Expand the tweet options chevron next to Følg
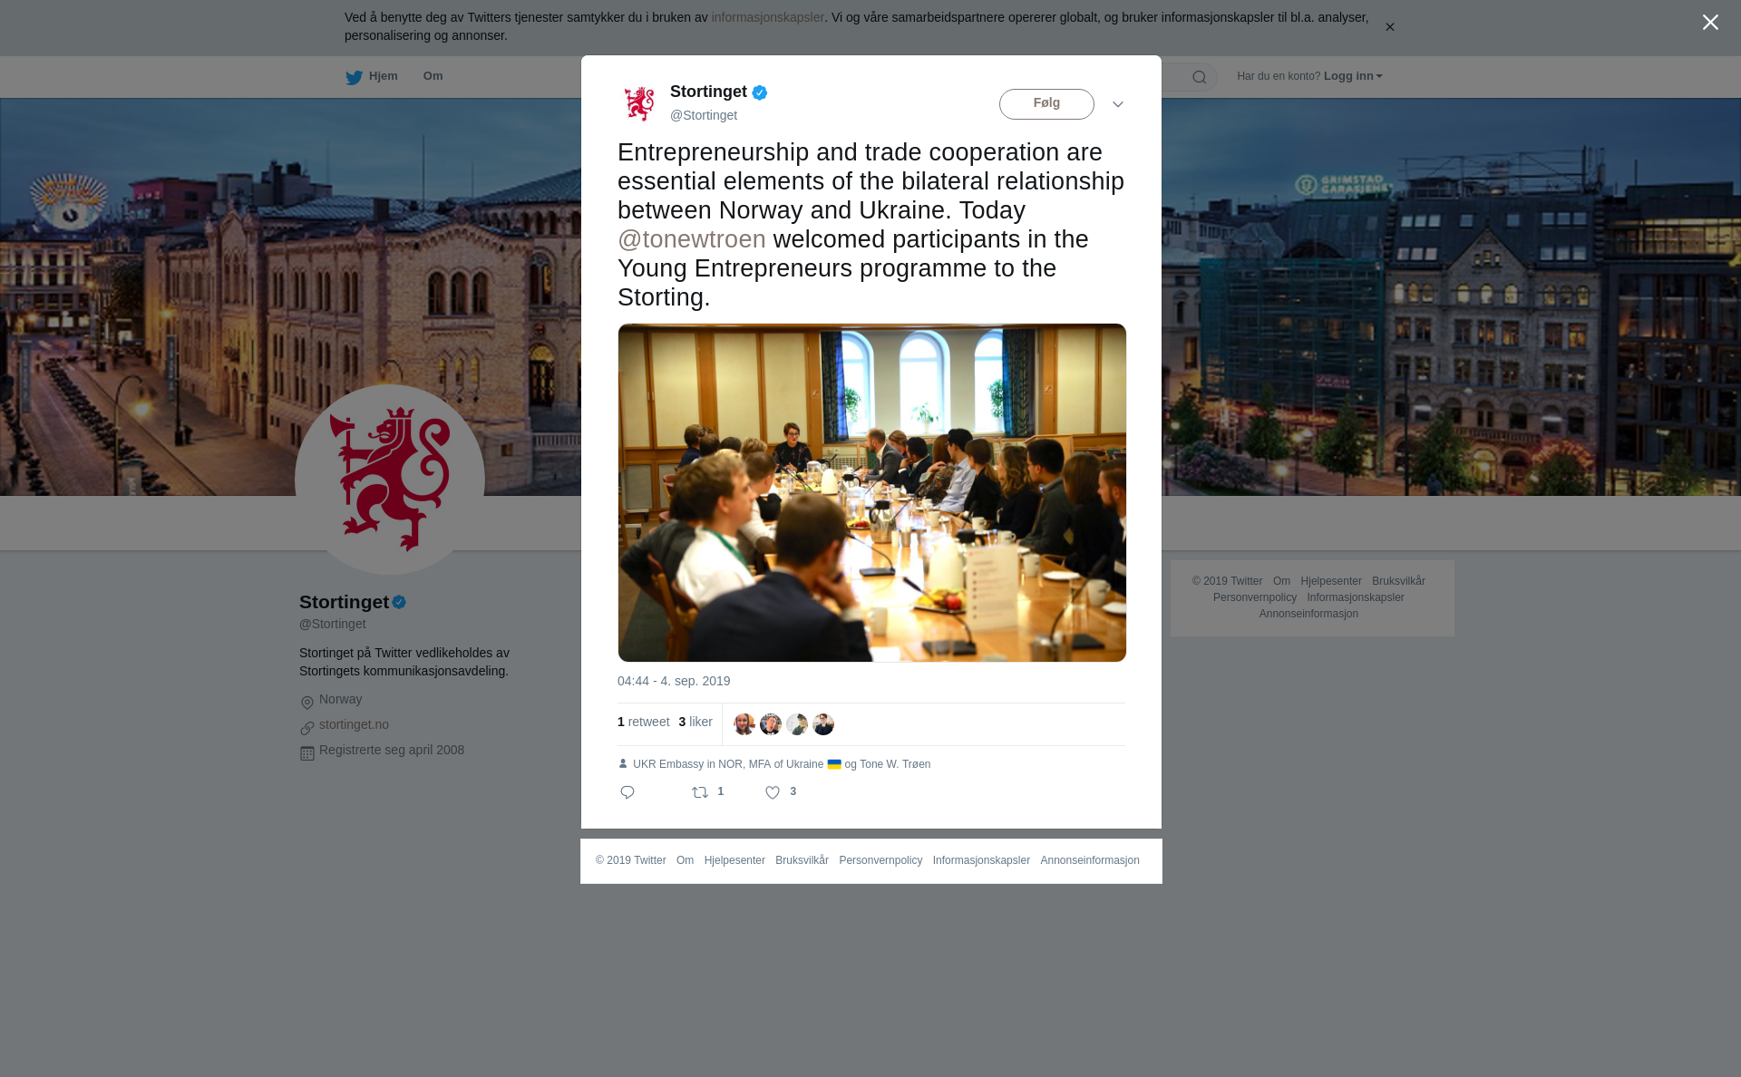The image size is (1741, 1077). pos(1118,104)
